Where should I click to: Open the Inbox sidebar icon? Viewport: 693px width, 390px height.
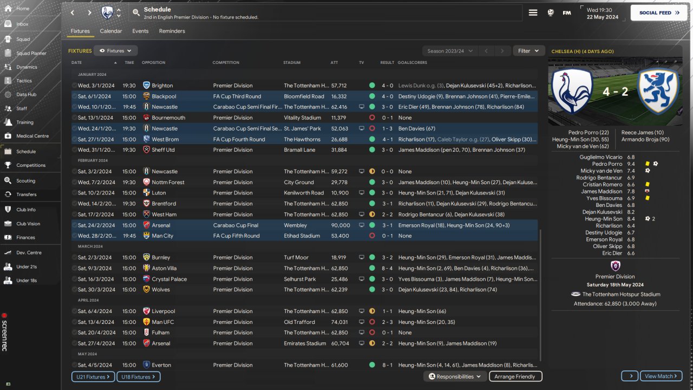pos(8,24)
